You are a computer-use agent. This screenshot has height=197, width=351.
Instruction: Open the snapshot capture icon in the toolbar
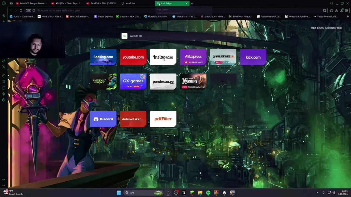point(324,10)
